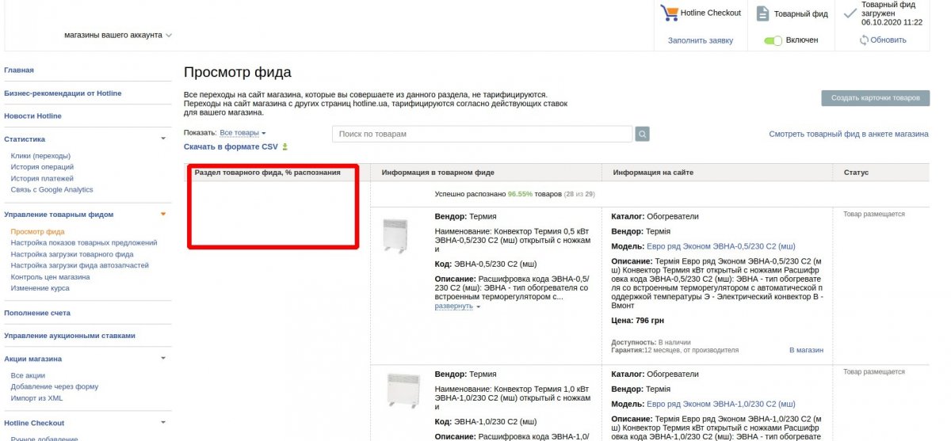Open Смотреть товарный фид в анкете магазина
The image size is (951, 441).
849,135
